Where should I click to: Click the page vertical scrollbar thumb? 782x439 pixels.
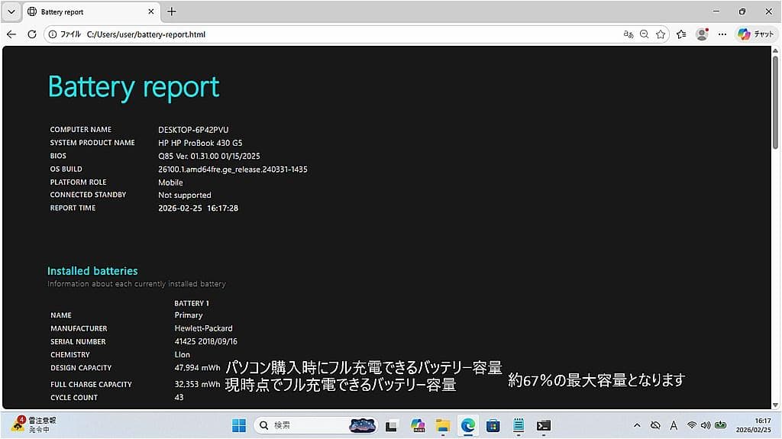coord(775,102)
